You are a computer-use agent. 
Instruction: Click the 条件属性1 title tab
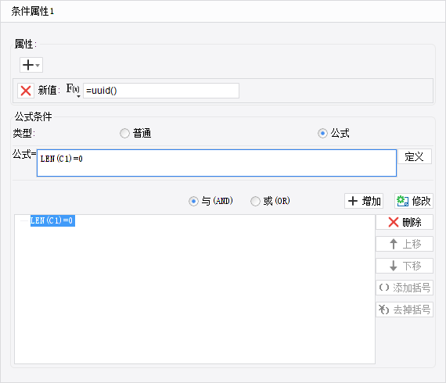[x=32, y=12]
